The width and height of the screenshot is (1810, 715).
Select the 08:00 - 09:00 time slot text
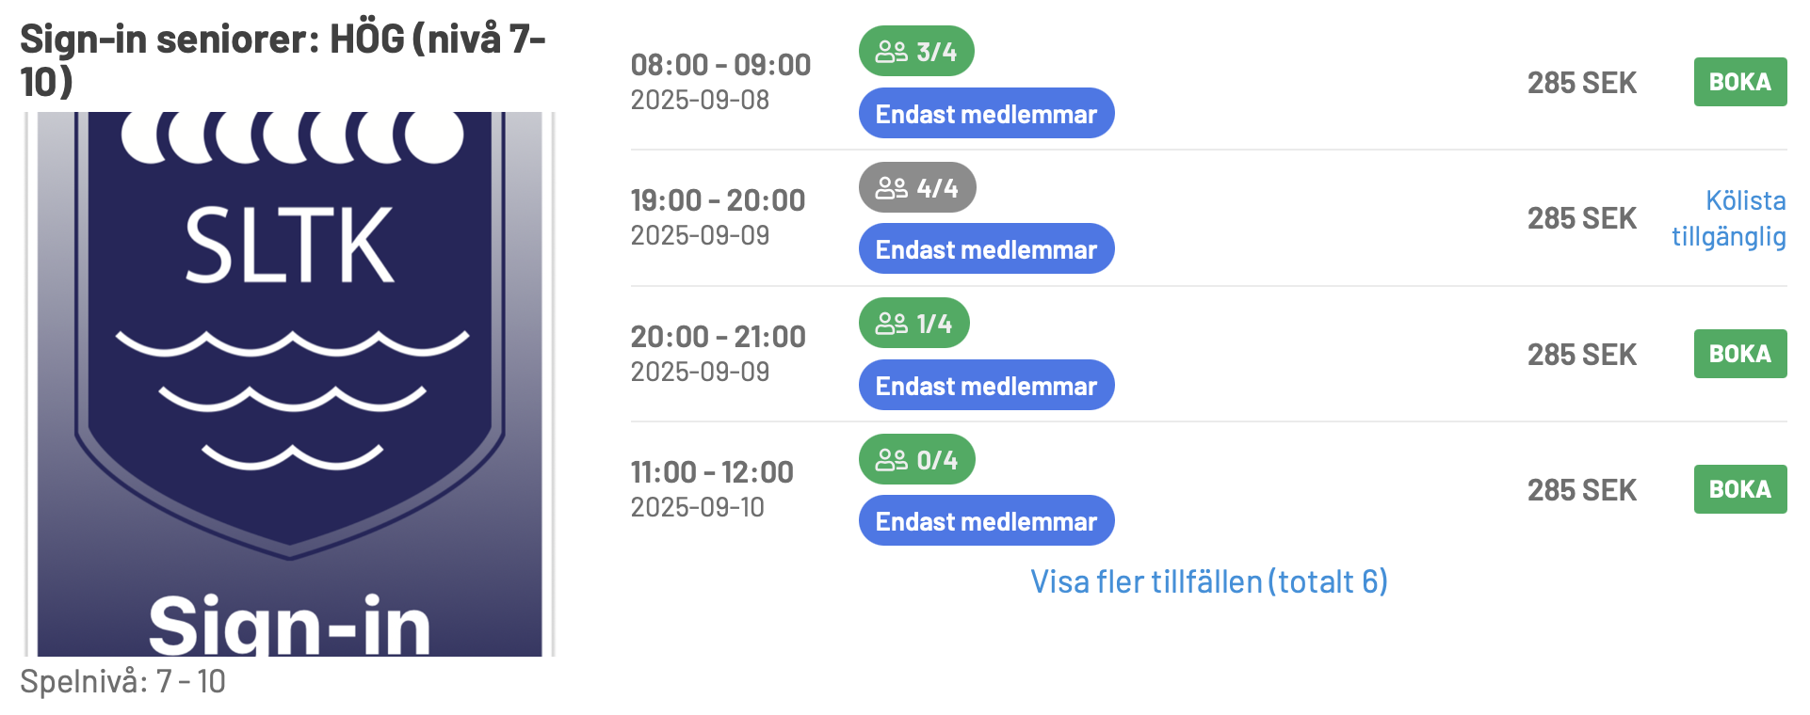pos(720,65)
